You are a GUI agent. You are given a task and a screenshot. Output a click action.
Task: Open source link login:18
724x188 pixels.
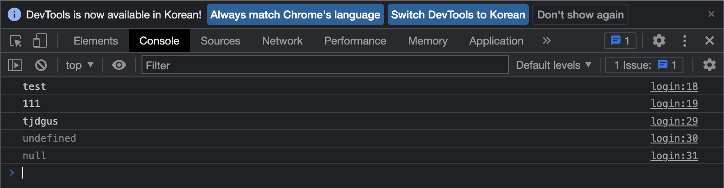click(x=674, y=86)
